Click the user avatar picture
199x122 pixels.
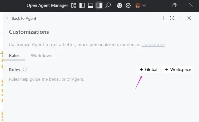click(138, 5)
